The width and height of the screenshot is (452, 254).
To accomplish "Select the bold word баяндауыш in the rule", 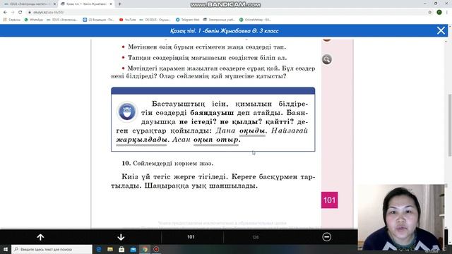I will point(212,113).
